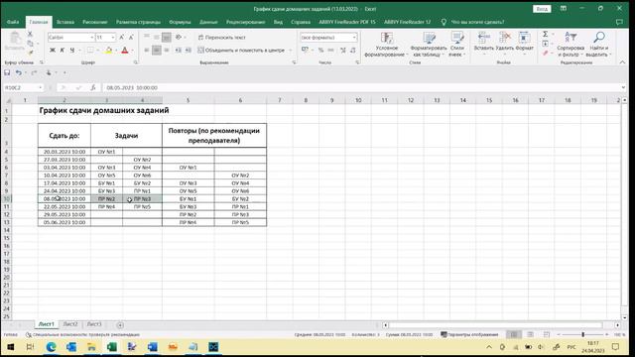Open the Calibri font name dropdown

point(92,38)
